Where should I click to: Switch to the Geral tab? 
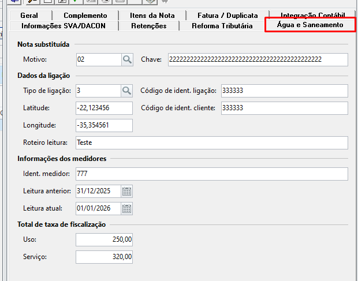[x=29, y=16]
